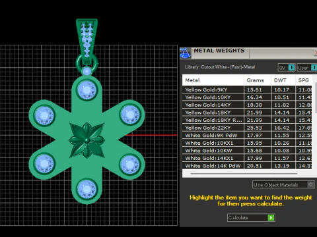The height and width of the screenshot is (237, 317).
Task: Select the small gemstone under the bail
Action: pos(87,71)
